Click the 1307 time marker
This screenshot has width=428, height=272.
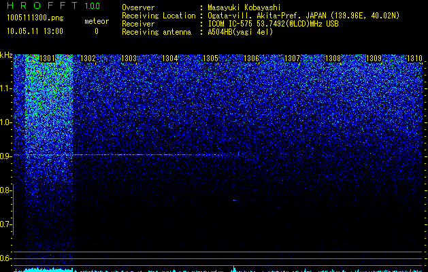292,58
